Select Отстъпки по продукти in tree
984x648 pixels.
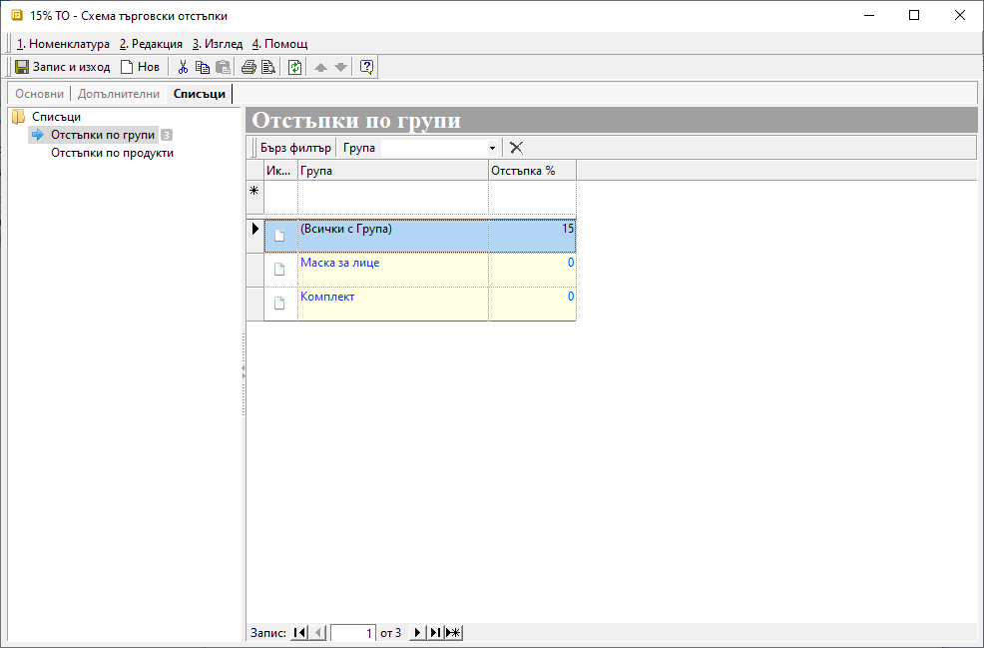click(x=112, y=153)
